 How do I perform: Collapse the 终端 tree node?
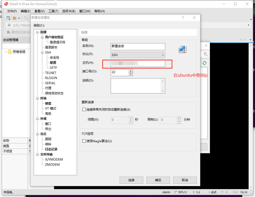click(37, 98)
